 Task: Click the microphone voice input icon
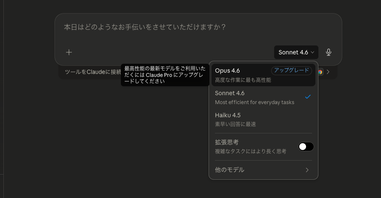pyautogui.click(x=329, y=52)
